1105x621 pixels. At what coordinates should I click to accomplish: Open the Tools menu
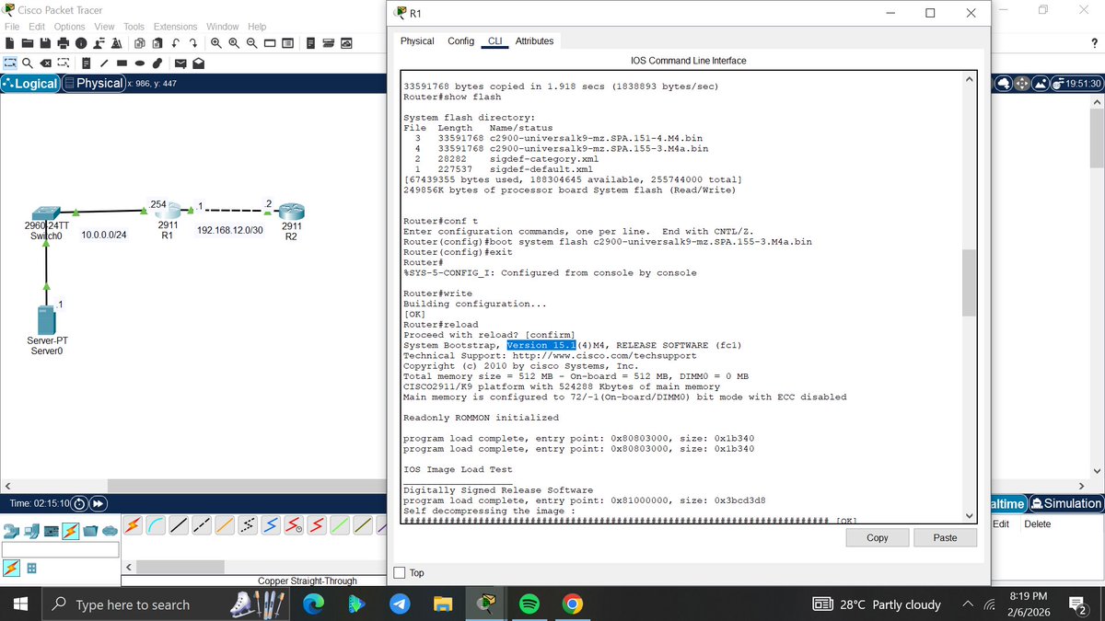pos(134,27)
